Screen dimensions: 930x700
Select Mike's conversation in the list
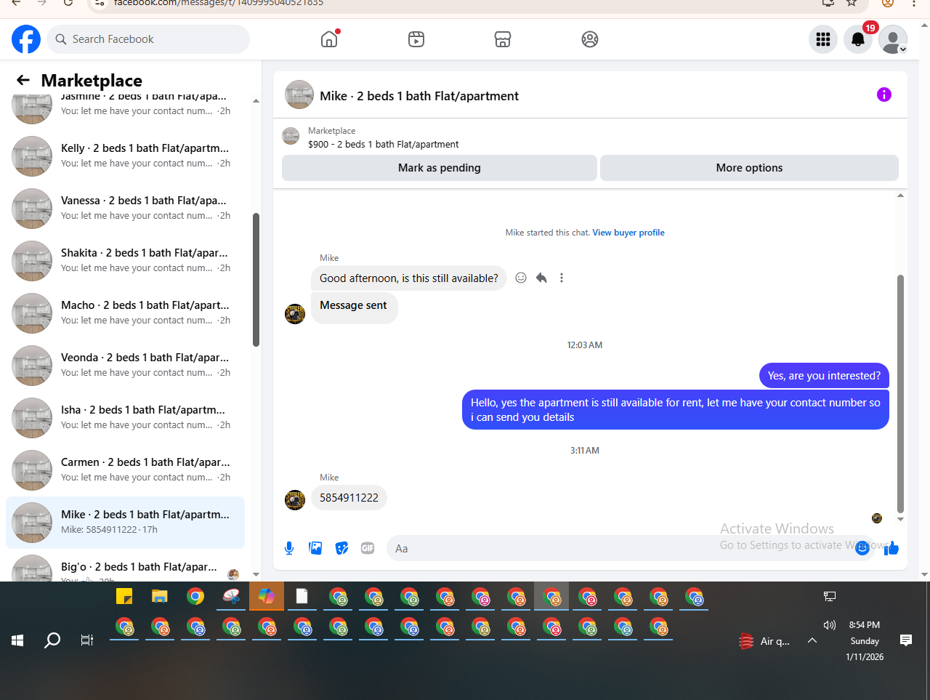coord(125,522)
